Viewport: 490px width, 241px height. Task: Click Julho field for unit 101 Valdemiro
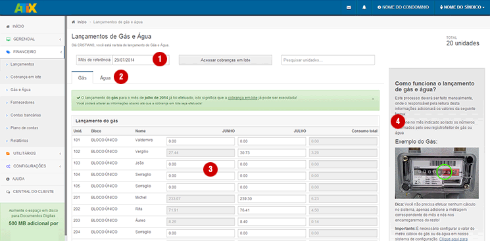(272, 141)
